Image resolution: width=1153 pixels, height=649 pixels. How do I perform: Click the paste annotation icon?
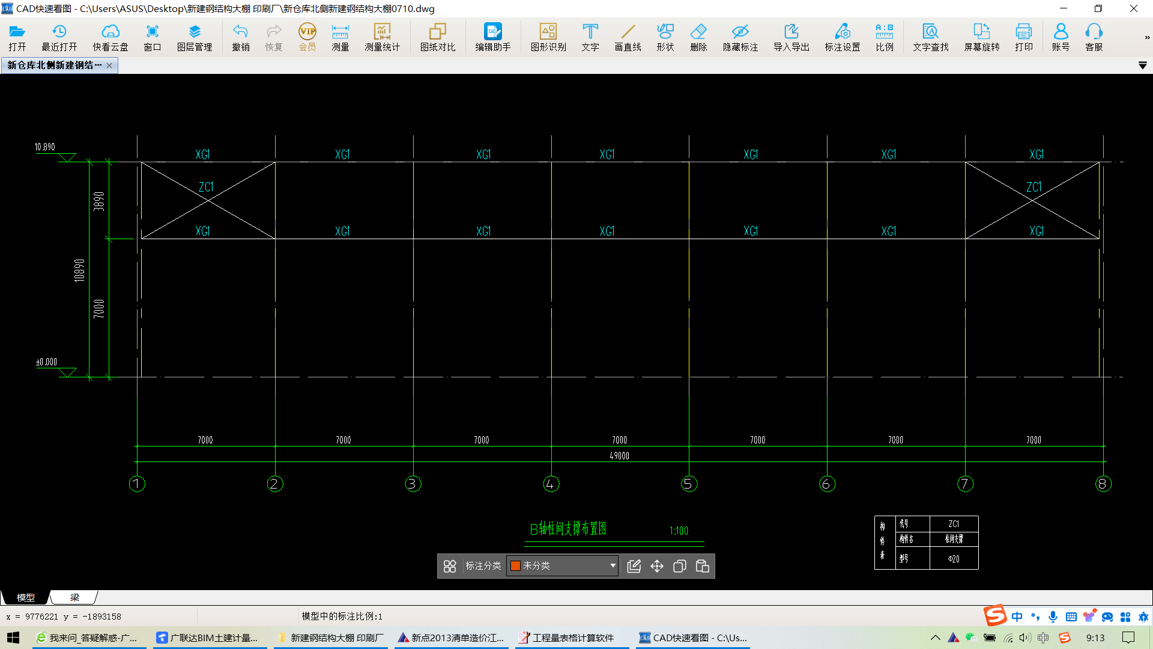702,566
